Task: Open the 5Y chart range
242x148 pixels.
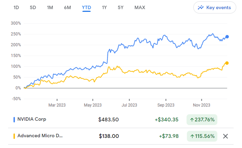Action: click(x=120, y=7)
